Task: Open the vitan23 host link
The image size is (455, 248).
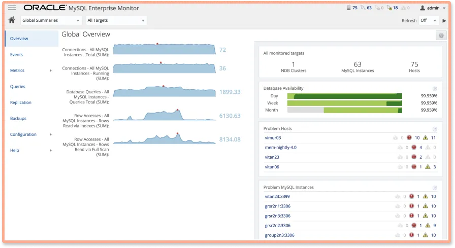Action: pyautogui.click(x=272, y=157)
